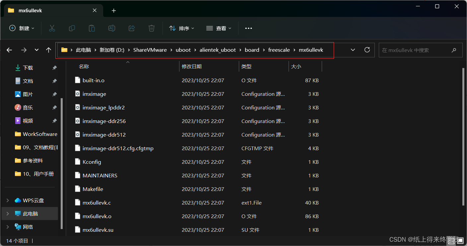This screenshot has width=467, height=246.
Task: Open the 排序 sort dropdown
Action: [181, 28]
